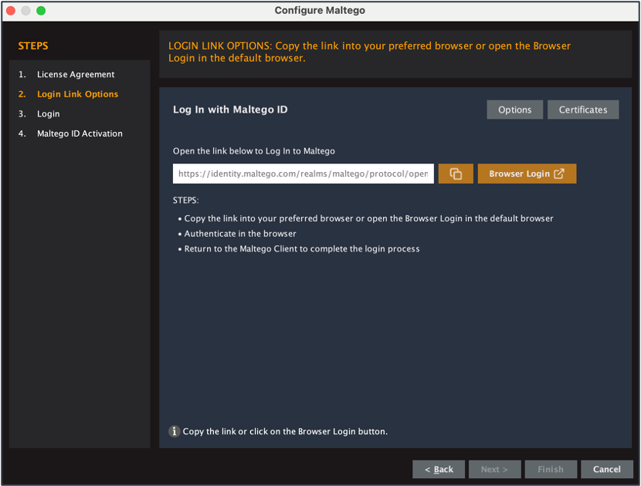
Task: Click the 'Log In with Maltego ID' heading
Action: [230, 110]
